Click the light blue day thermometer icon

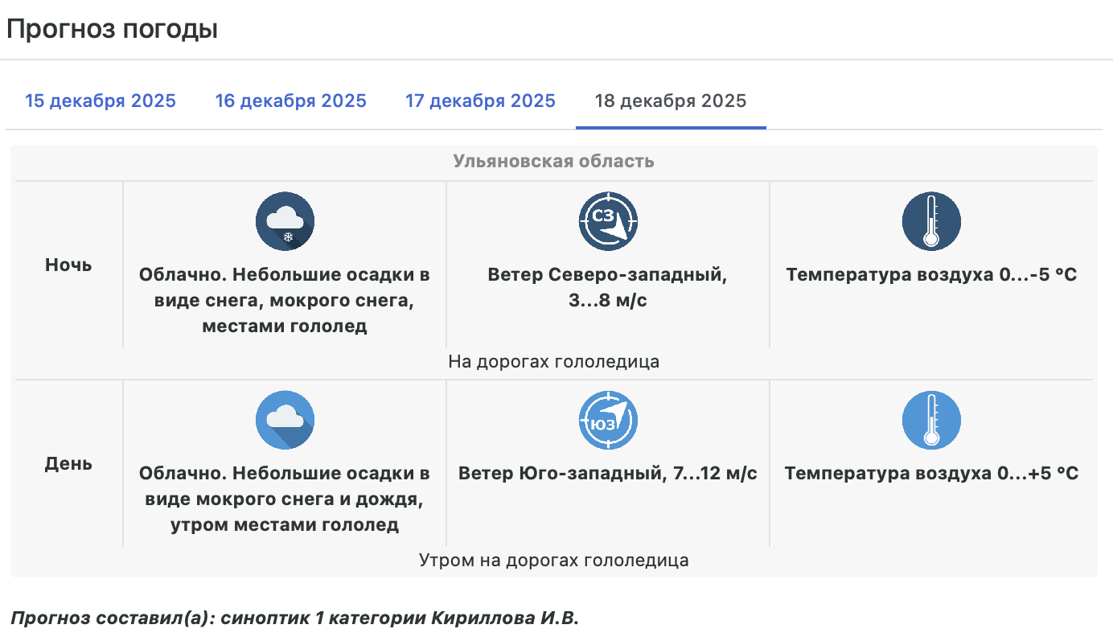pos(931,420)
